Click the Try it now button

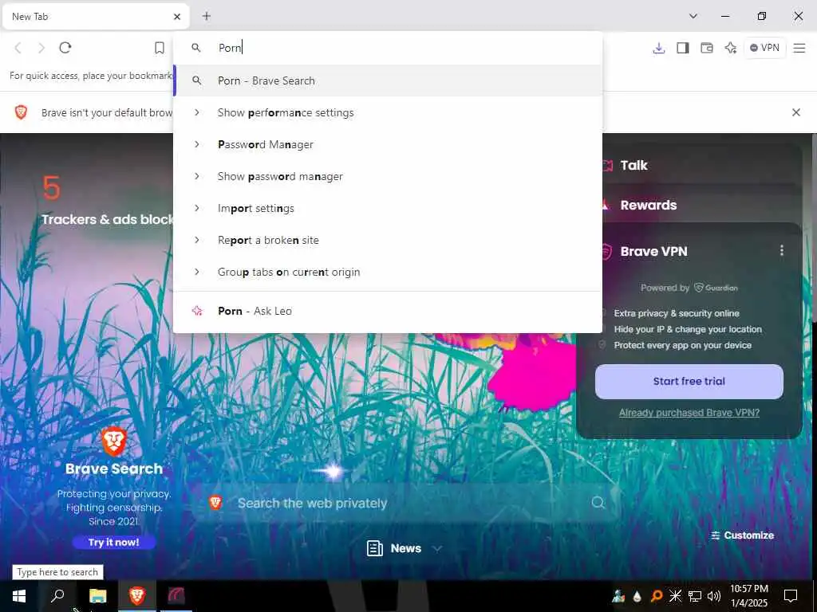[113, 542]
